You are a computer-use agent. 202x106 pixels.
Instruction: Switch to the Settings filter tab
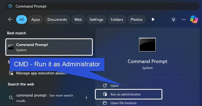(x=96, y=19)
